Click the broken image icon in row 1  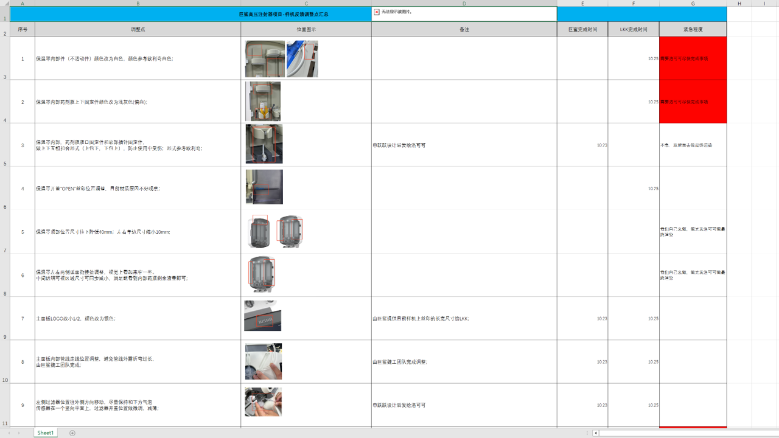tap(377, 12)
